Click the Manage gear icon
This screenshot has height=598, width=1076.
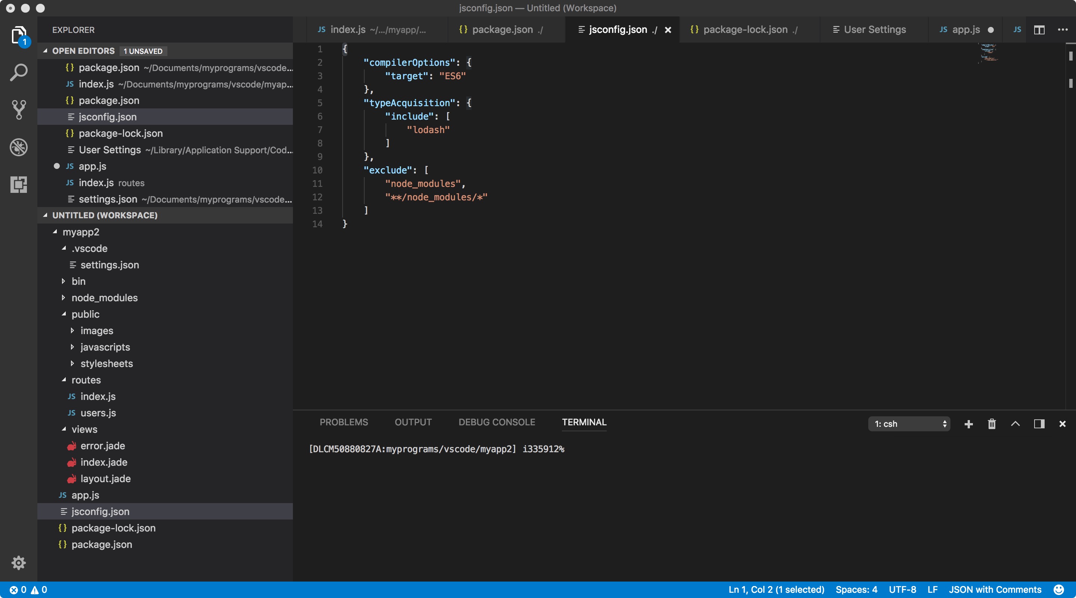18,562
